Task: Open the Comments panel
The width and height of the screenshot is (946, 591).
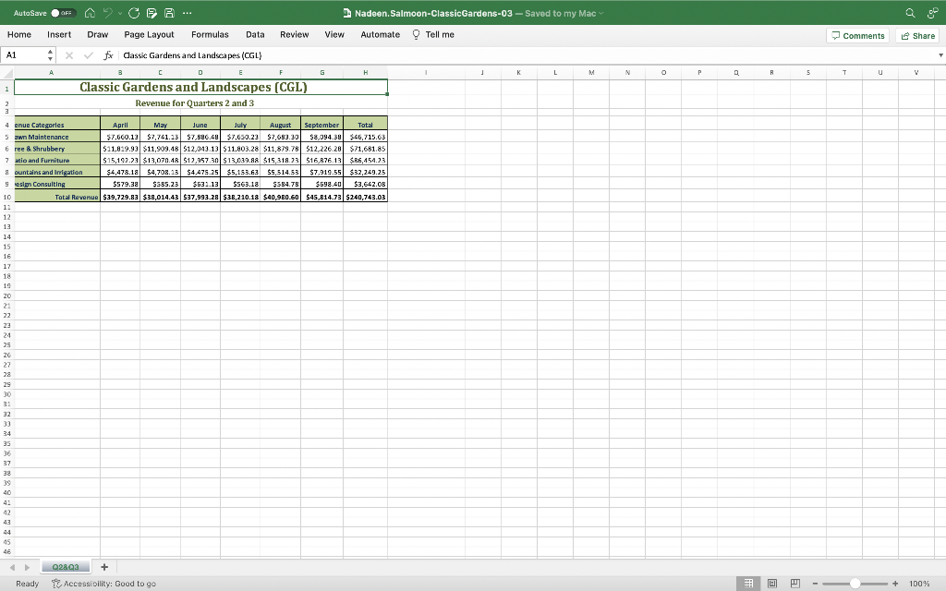Action: pyautogui.click(x=857, y=35)
